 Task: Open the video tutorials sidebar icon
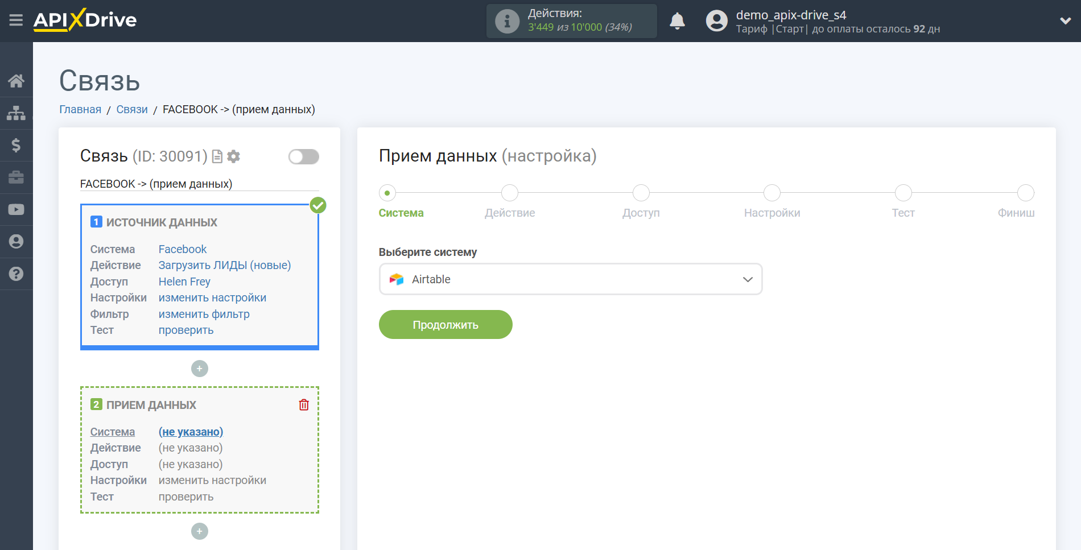point(16,209)
